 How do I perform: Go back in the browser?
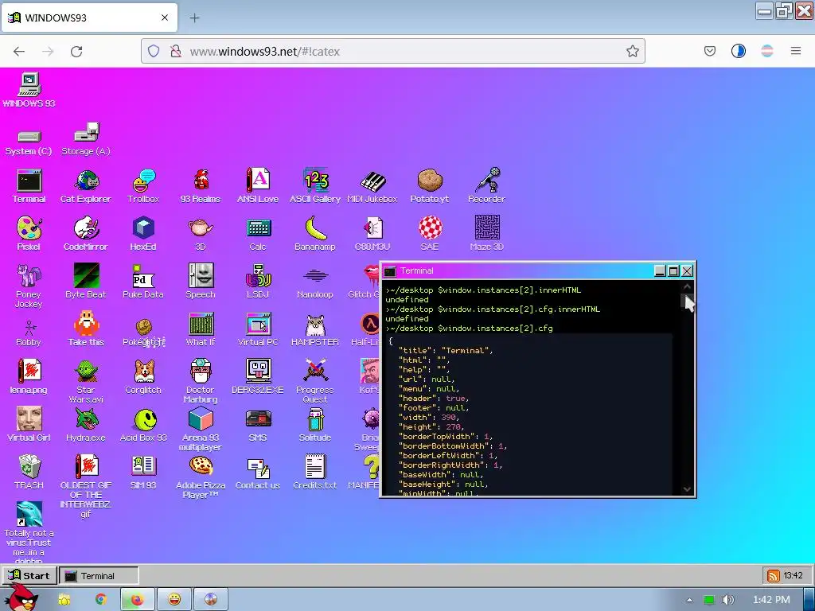(19, 52)
